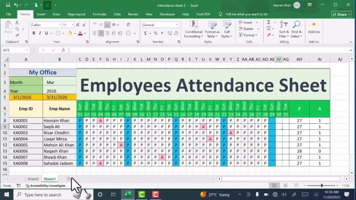Click the Paste clipboard icon
This screenshot has width=356, height=200.
coord(9,26)
